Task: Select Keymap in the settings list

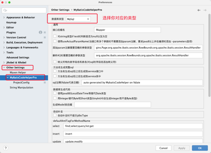Action: coord(11,22)
